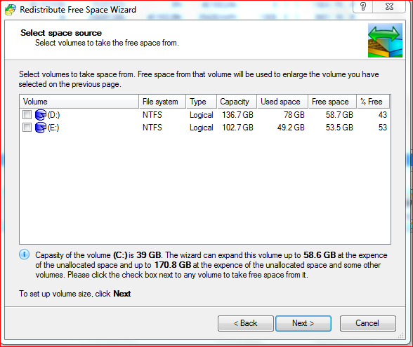Sort by the File system column header
The width and height of the screenshot is (413, 347).
tap(162, 102)
